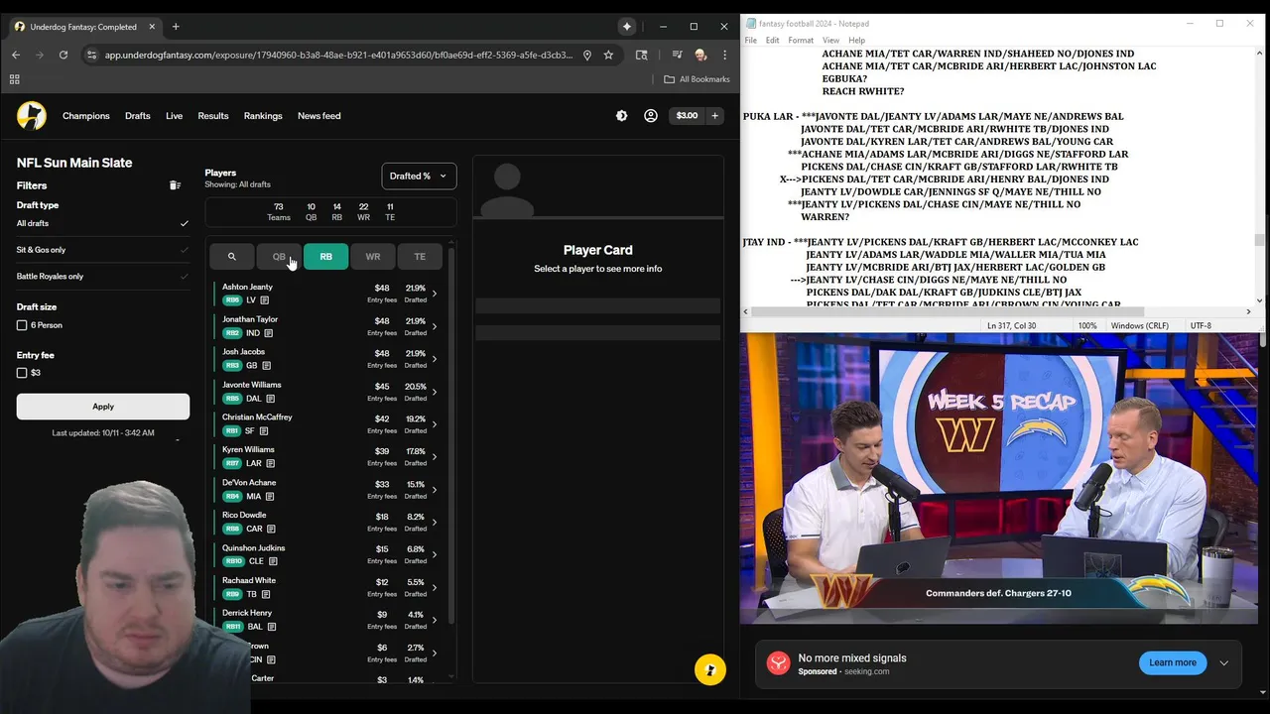
Task: Click the Chrome address bar URL
Action: click(x=338, y=55)
